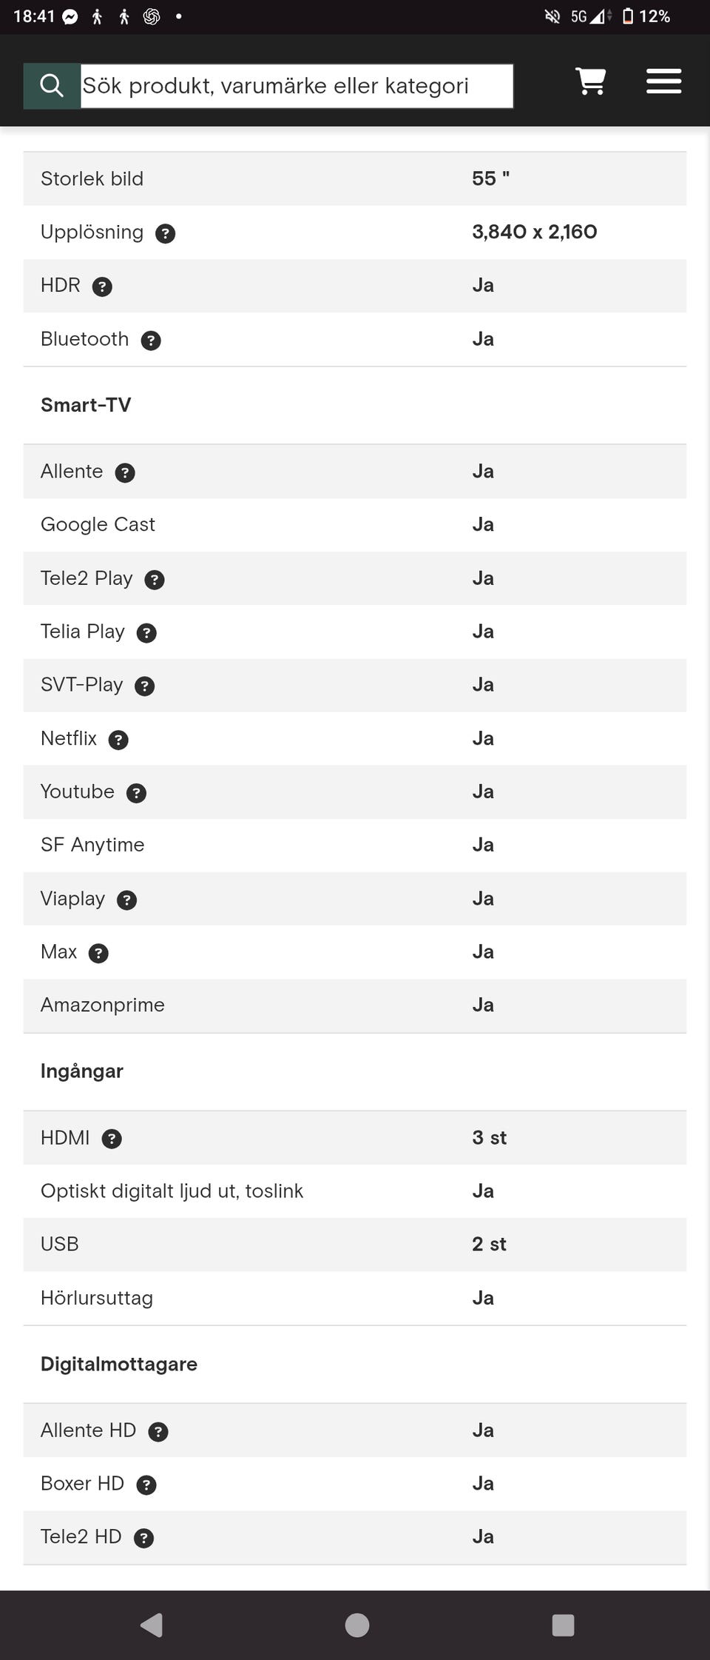Tap the Telia Play question mark

pos(146,633)
